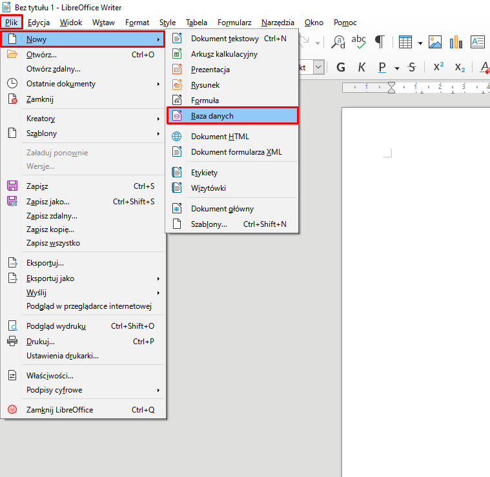Insert a table using the grid icon
The image size is (490, 477).
pyautogui.click(x=405, y=42)
